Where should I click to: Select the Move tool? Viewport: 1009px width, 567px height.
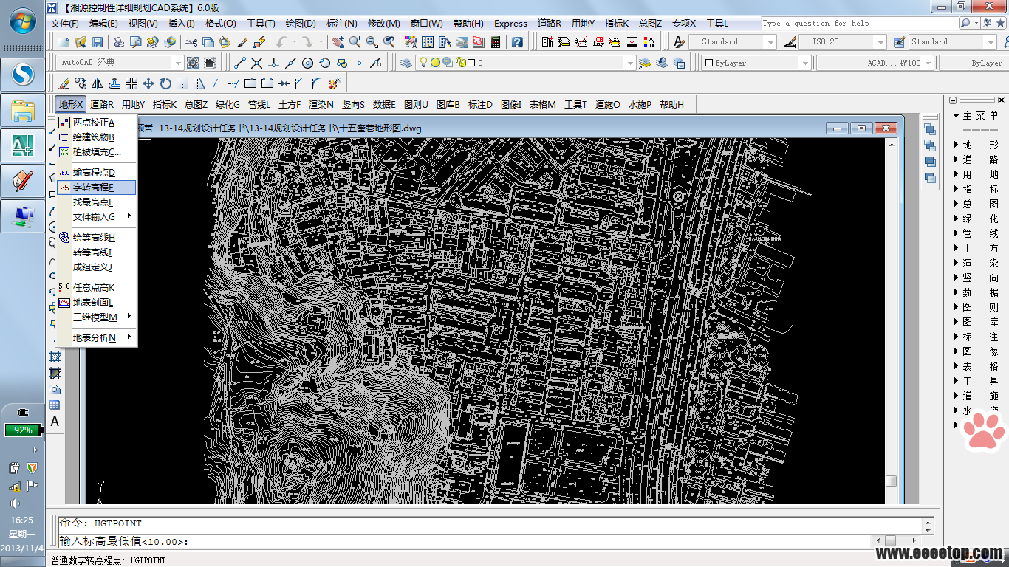point(148,83)
